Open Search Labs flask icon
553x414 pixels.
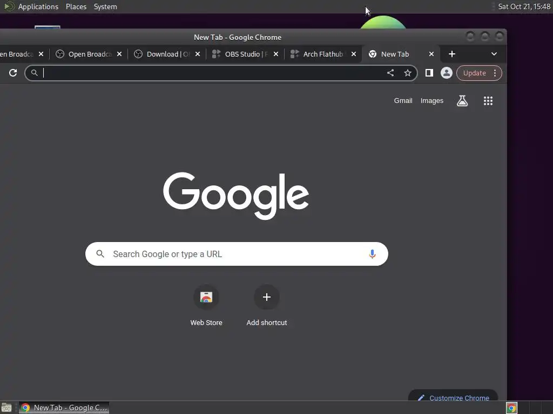(462, 101)
